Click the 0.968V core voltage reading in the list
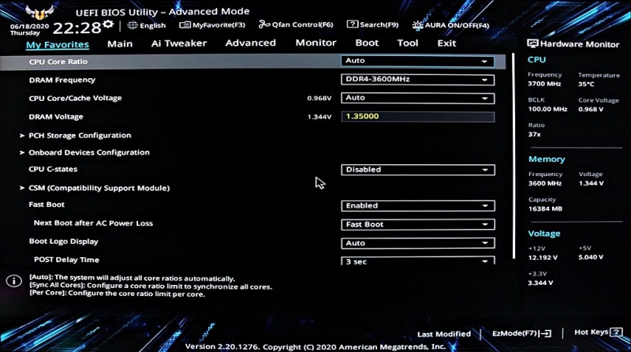Screen dimensions: 631x352 coord(319,99)
